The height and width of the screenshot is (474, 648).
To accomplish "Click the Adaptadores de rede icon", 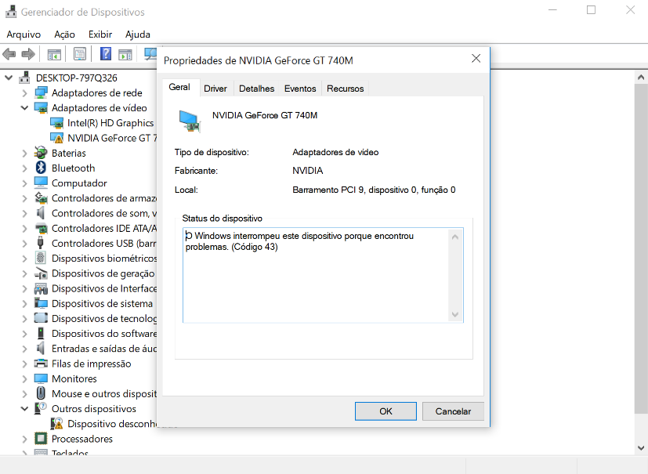I will tap(41, 93).
